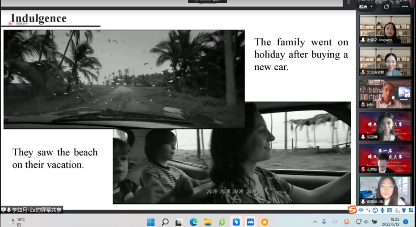Screen dimensions: 416x227
Task: Open the green e browser on taskbar
Action: pyautogui.click(x=222, y=222)
